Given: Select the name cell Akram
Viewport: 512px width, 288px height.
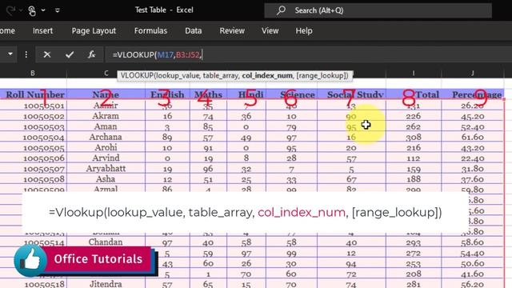Looking at the screenshot, I should pyautogui.click(x=106, y=116).
